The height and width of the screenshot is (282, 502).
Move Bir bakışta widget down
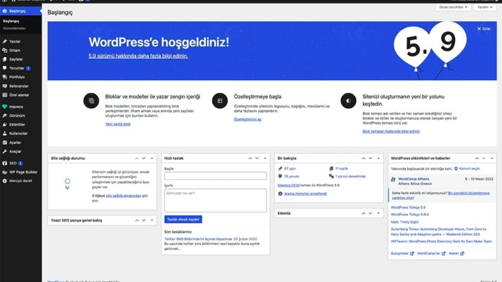(371, 158)
